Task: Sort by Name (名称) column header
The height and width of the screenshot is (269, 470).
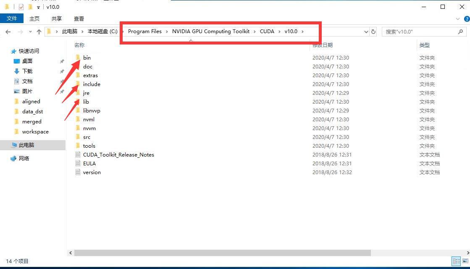Action: (x=79, y=45)
